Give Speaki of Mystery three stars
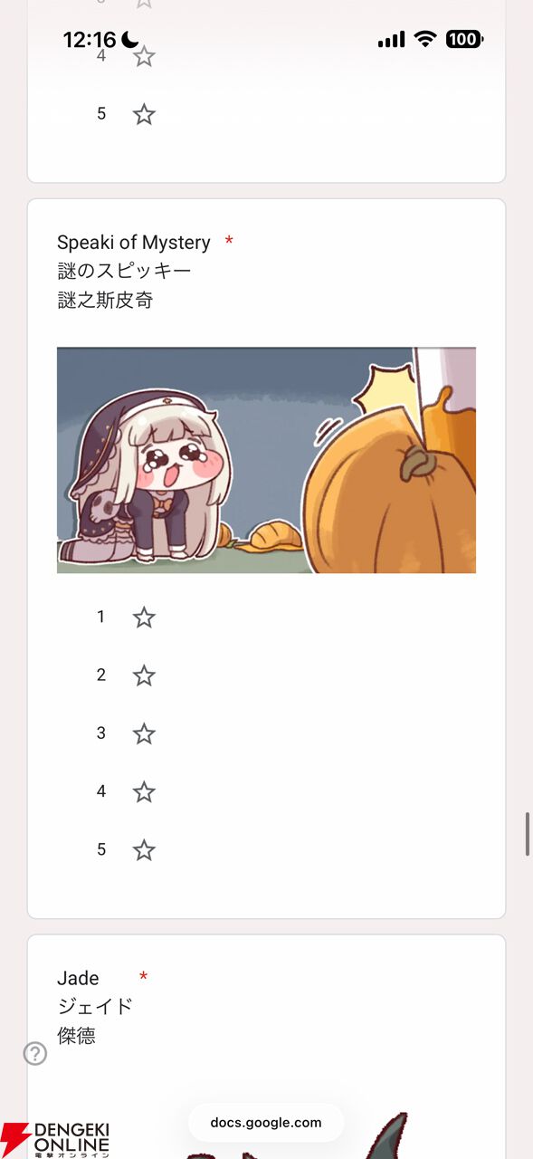Screen dimensions: 533x1159 144,733
